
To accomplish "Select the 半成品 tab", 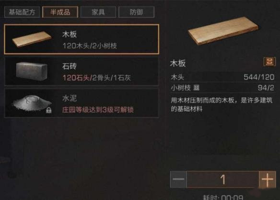I will [60, 12].
